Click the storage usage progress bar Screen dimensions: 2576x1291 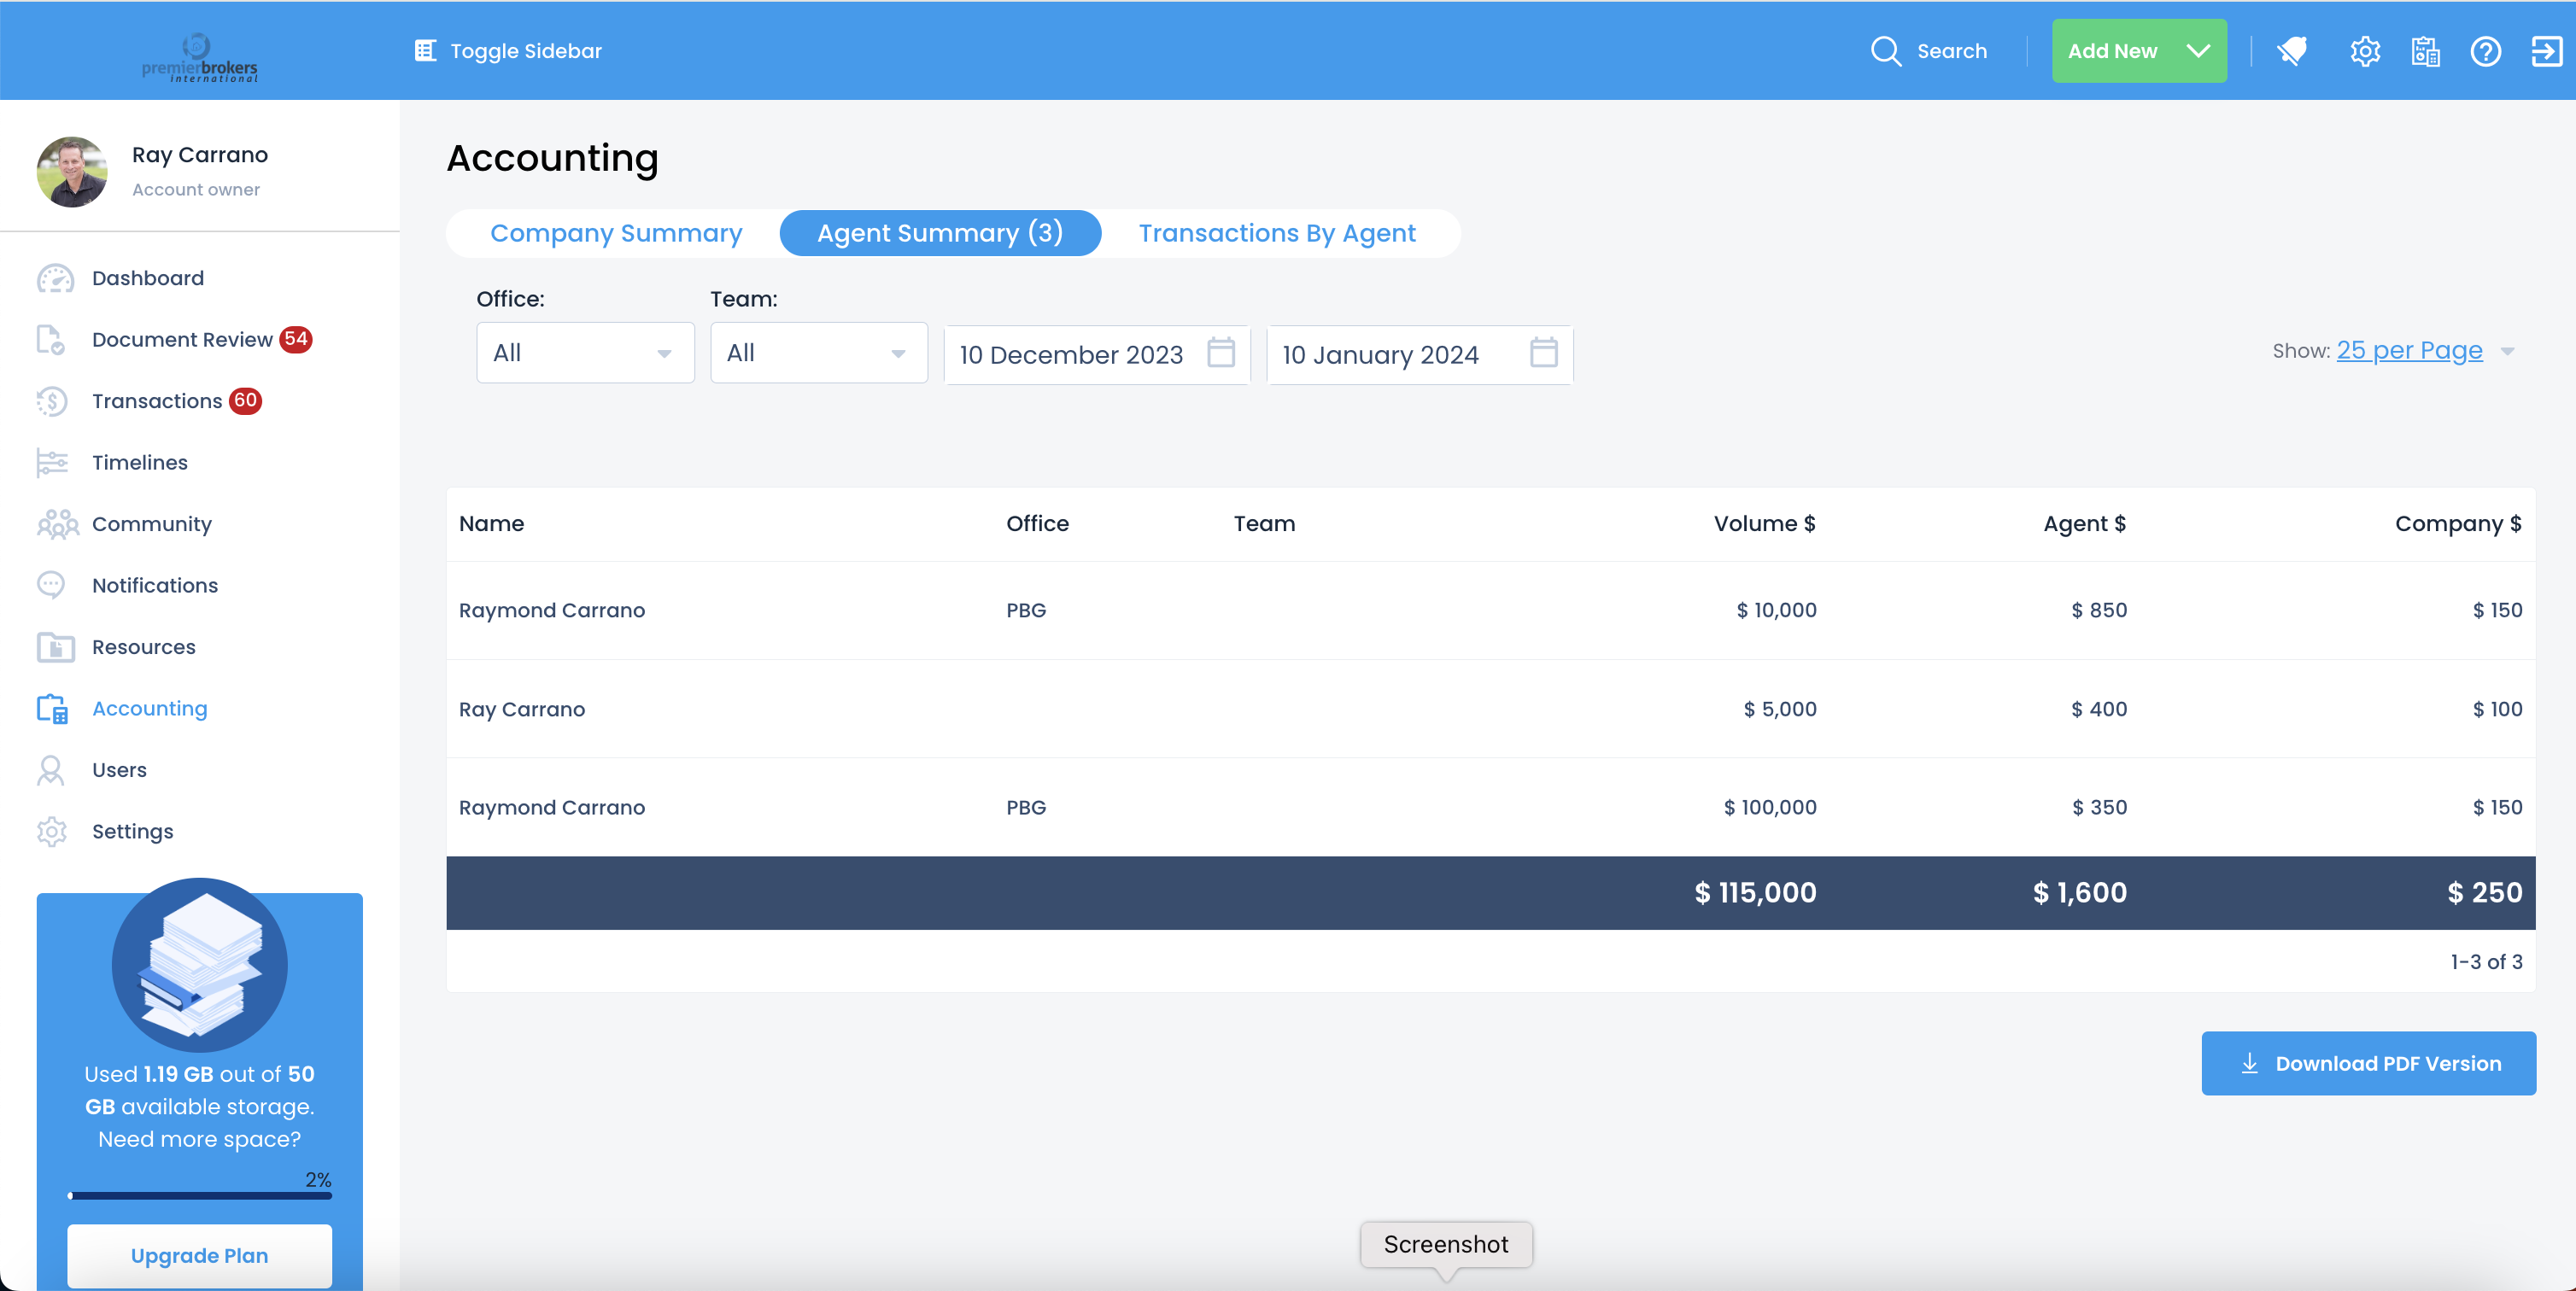coord(199,1196)
